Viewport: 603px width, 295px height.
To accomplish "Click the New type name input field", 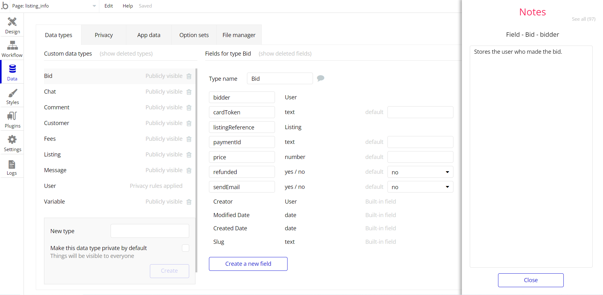I will point(150,231).
